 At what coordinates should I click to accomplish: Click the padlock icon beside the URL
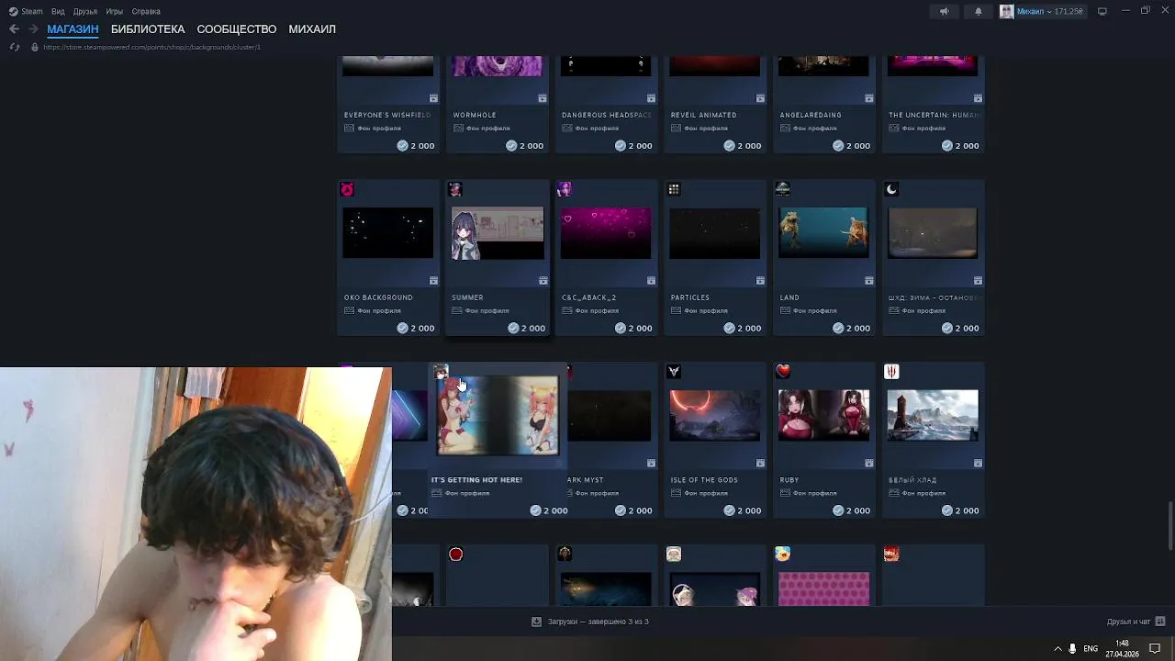tap(34, 47)
